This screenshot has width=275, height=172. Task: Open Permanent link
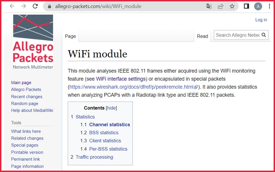click(x=25, y=159)
